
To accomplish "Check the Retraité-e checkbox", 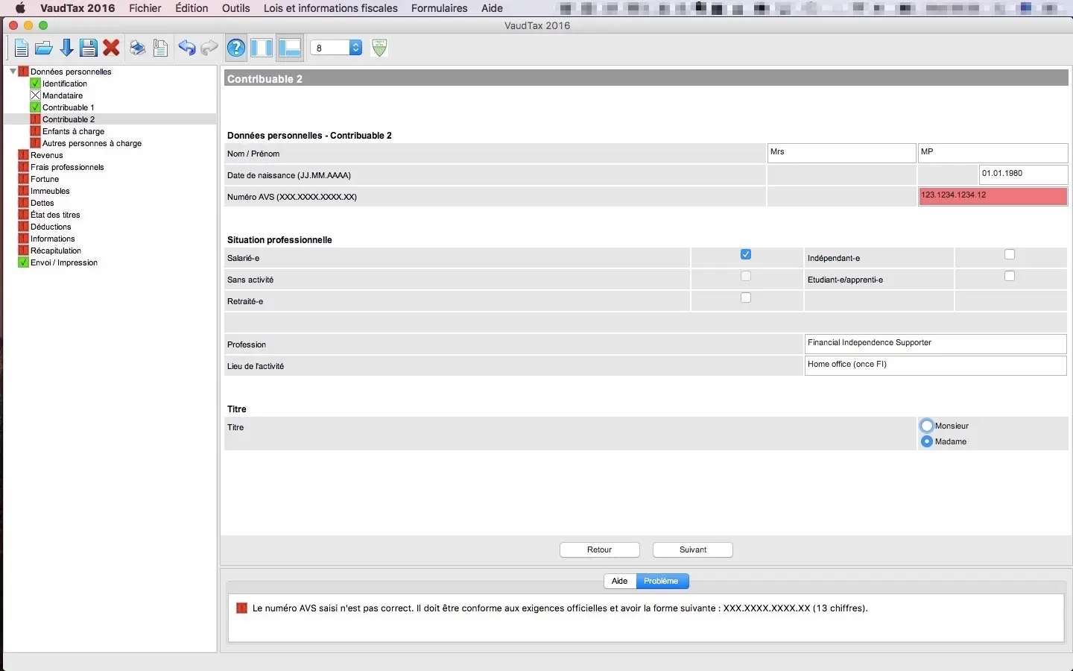I will (x=746, y=297).
